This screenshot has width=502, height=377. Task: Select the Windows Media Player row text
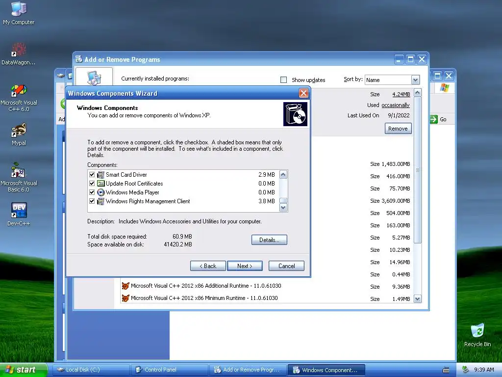pos(132,192)
